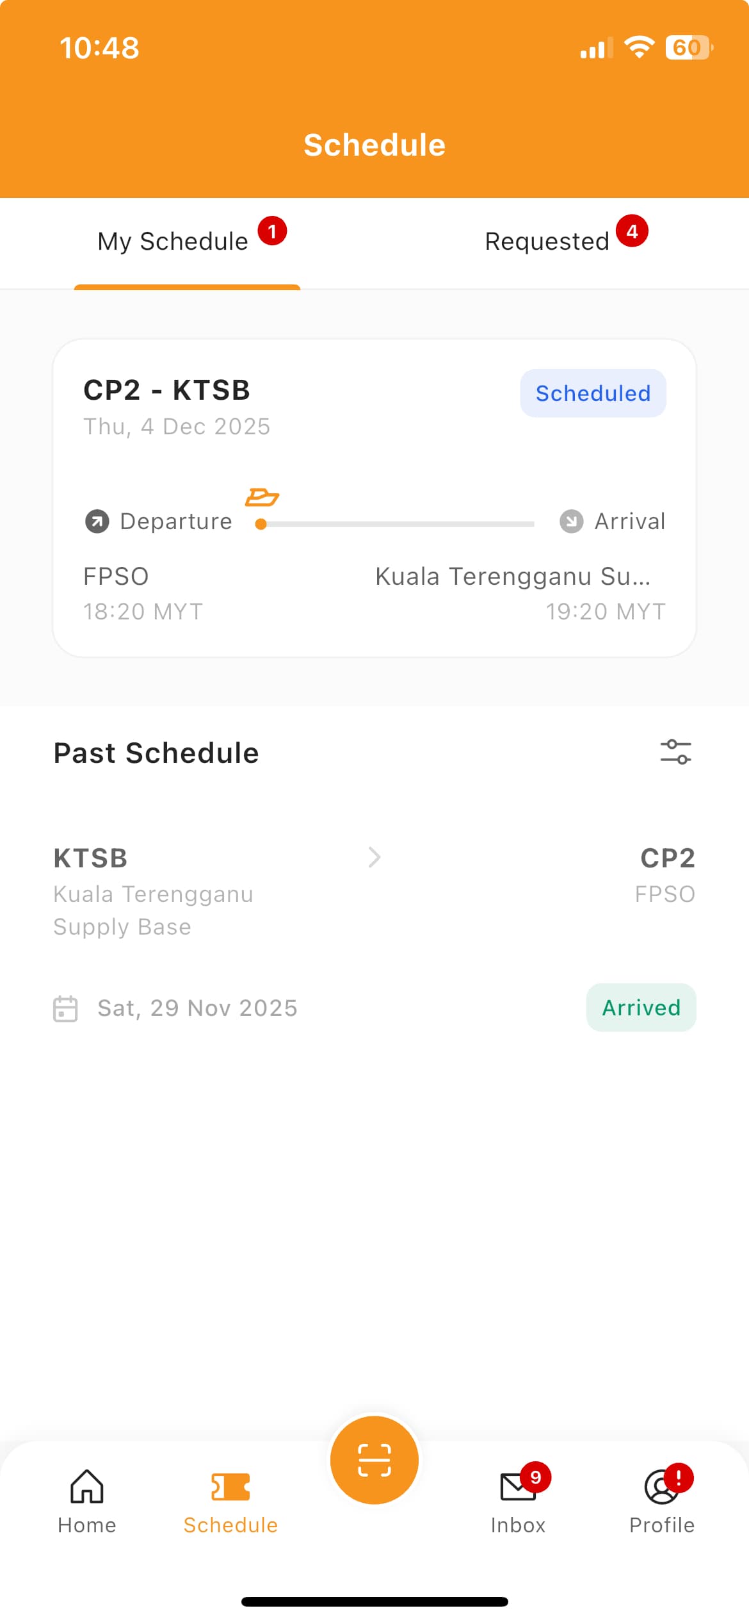Open the Schedule ticket icon in navigation

click(x=230, y=1486)
